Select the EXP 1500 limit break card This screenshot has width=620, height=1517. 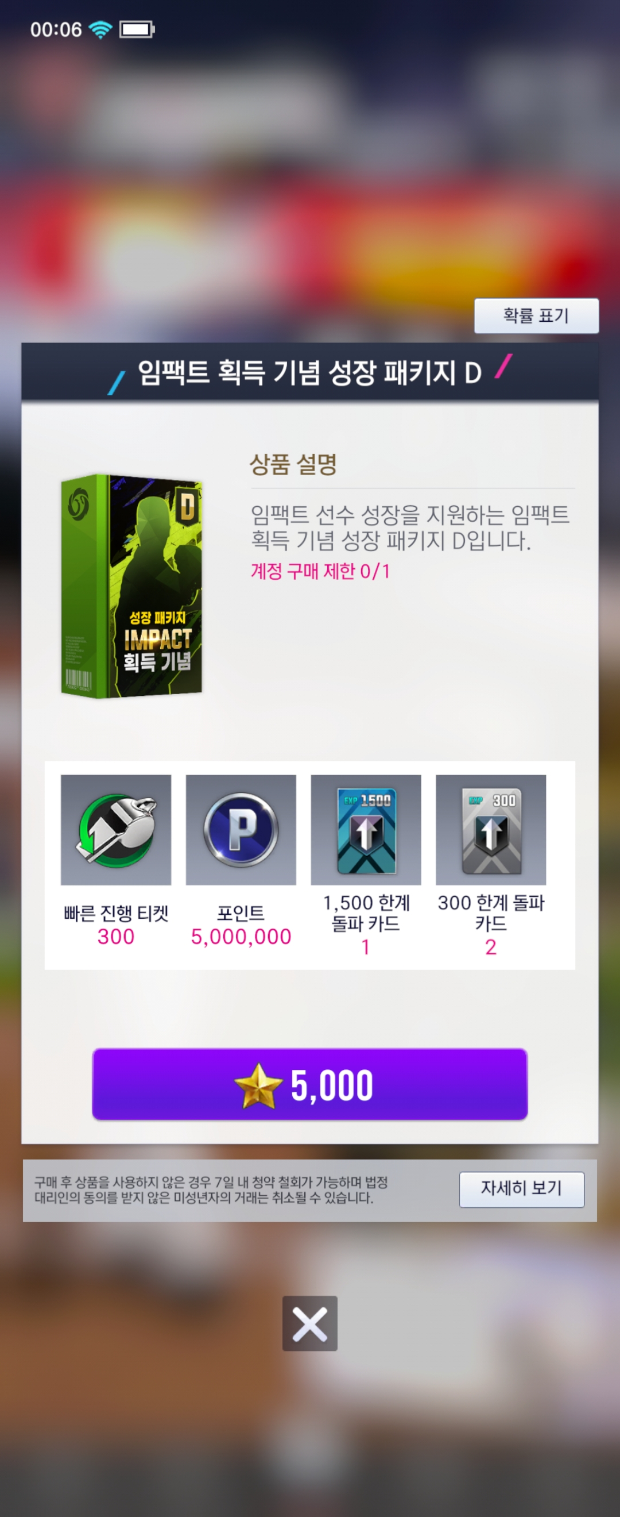(366, 830)
